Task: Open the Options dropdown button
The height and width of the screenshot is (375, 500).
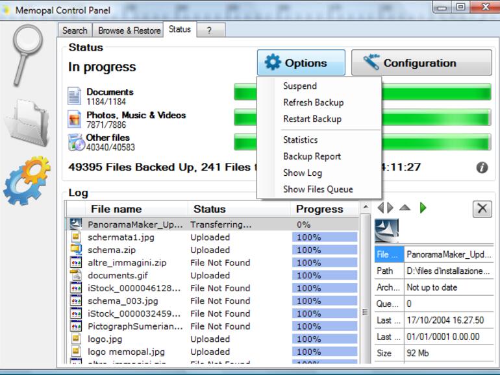Action: click(301, 62)
